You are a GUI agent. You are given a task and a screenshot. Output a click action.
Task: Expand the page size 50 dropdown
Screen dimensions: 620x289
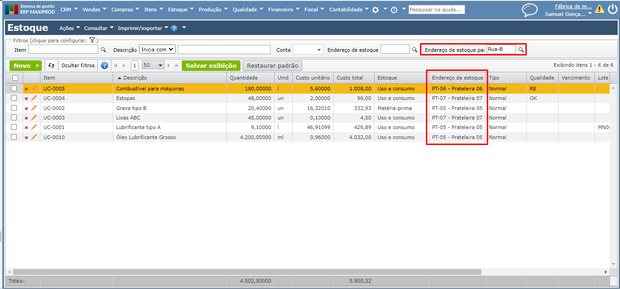(x=153, y=65)
